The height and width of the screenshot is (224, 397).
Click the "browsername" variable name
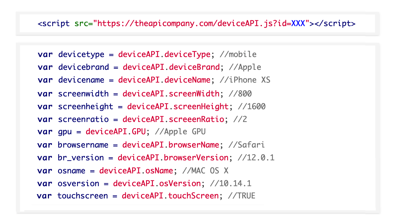pos(83,145)
